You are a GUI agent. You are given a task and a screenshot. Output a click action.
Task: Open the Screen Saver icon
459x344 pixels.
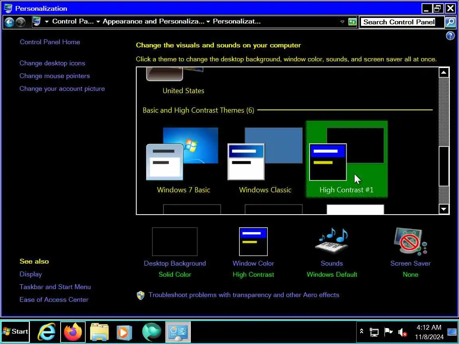tap(410, 242)
